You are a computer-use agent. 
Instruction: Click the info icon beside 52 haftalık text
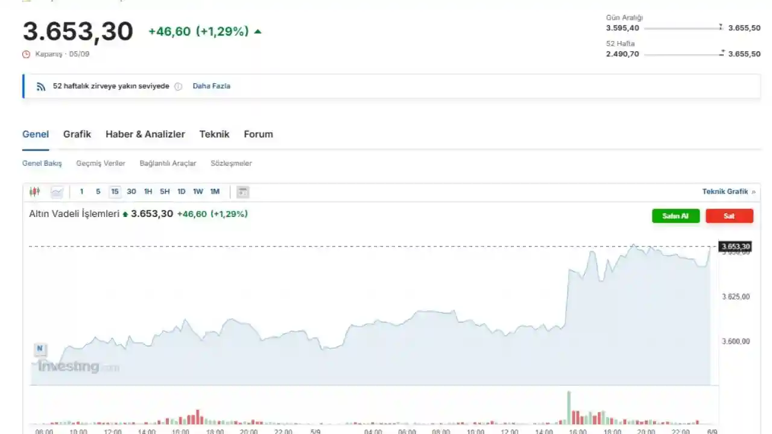coord(178,86)
